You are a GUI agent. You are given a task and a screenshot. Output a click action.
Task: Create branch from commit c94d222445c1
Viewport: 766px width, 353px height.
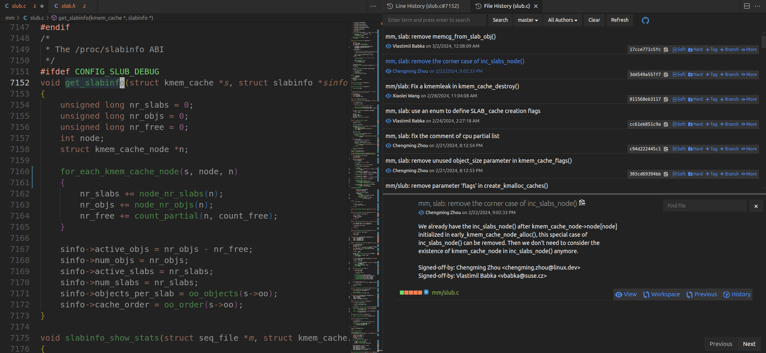pyautogui.click(x=729, y=149)
